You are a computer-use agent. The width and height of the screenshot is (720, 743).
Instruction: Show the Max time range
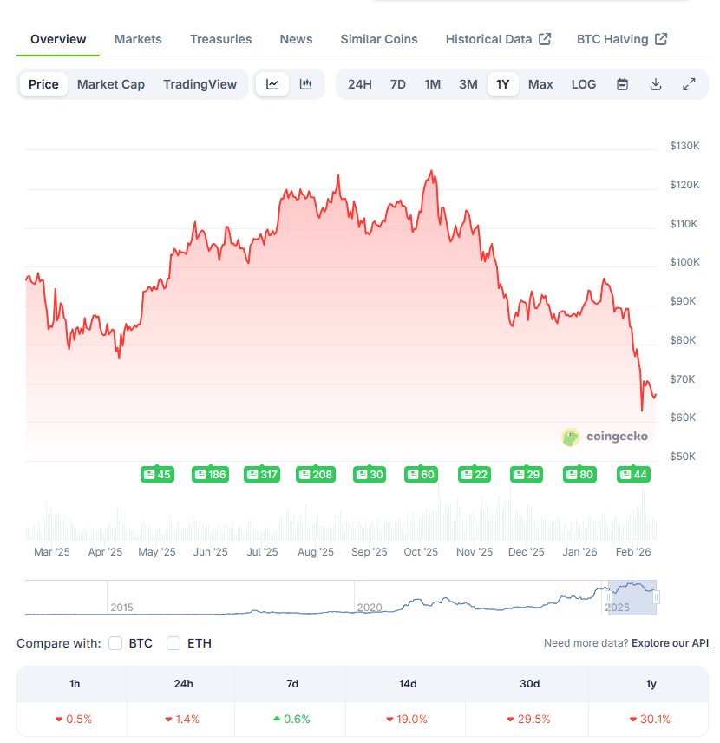(x=540, y=84)
